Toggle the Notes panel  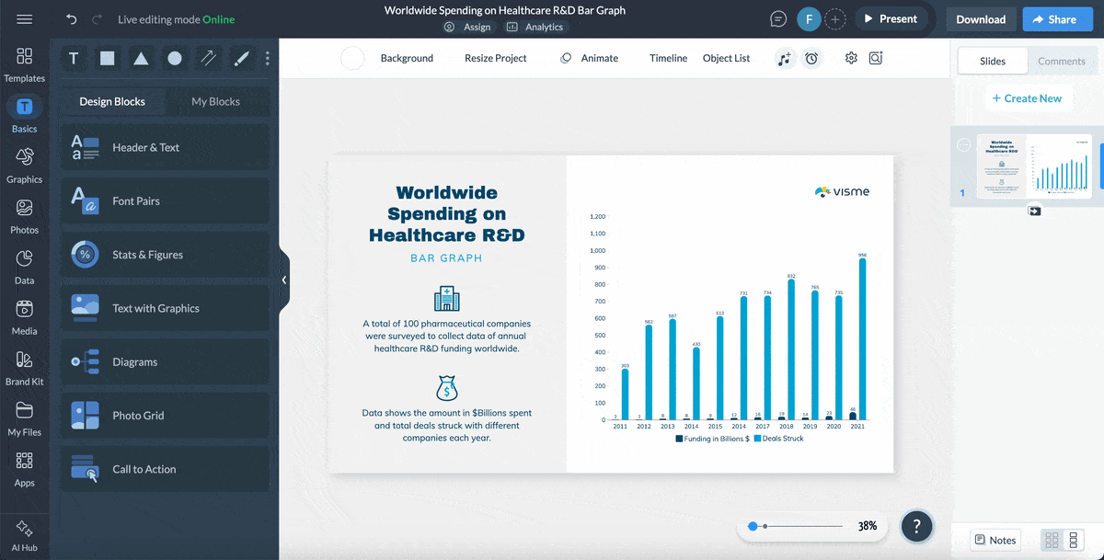click(995, 540)
